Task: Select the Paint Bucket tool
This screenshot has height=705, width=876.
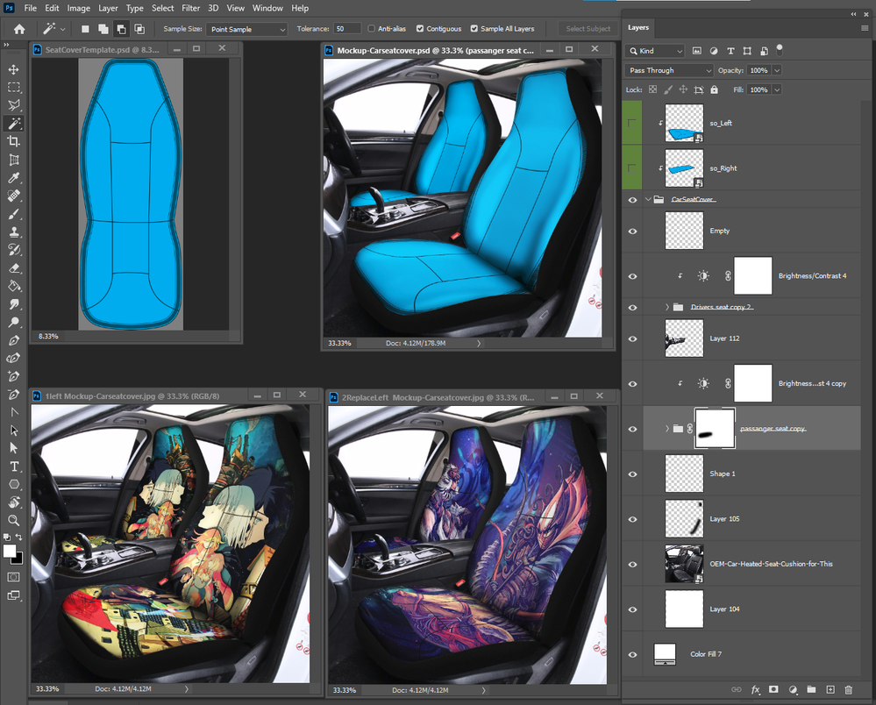Action: point(14,286)
